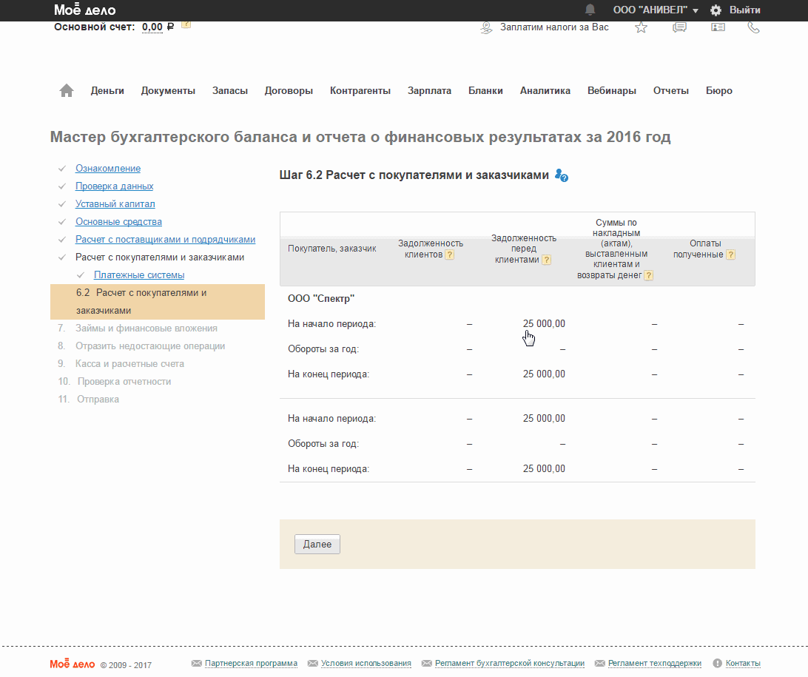The width and height of the screenshot is (808, 677).
Task: Click the question mark next to Задолженность клиентов
Action: (449, 255)
